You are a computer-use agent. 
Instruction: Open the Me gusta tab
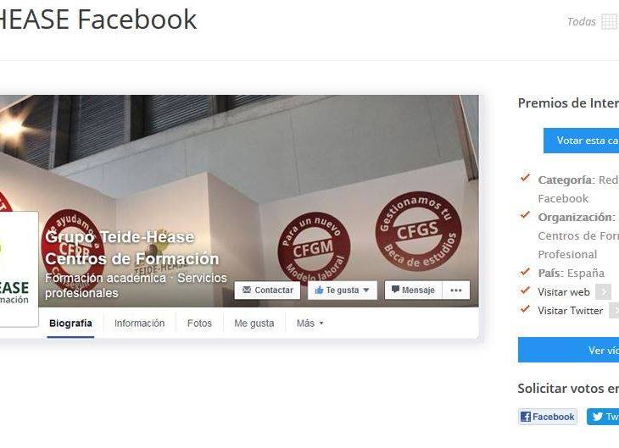pos(254,324)
